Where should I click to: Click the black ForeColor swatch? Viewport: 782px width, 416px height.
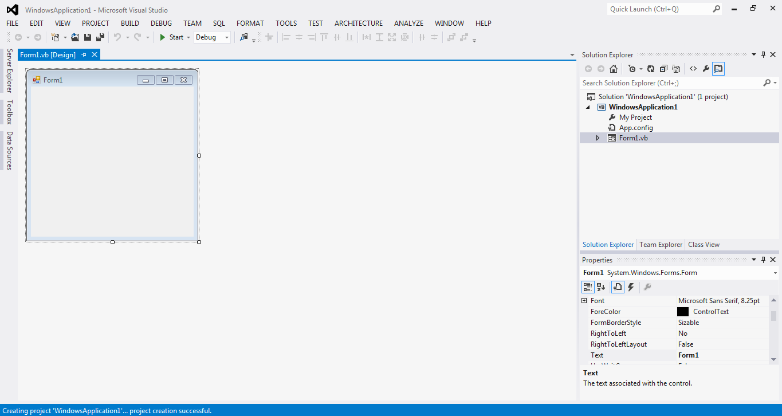[x=682, y=312]
